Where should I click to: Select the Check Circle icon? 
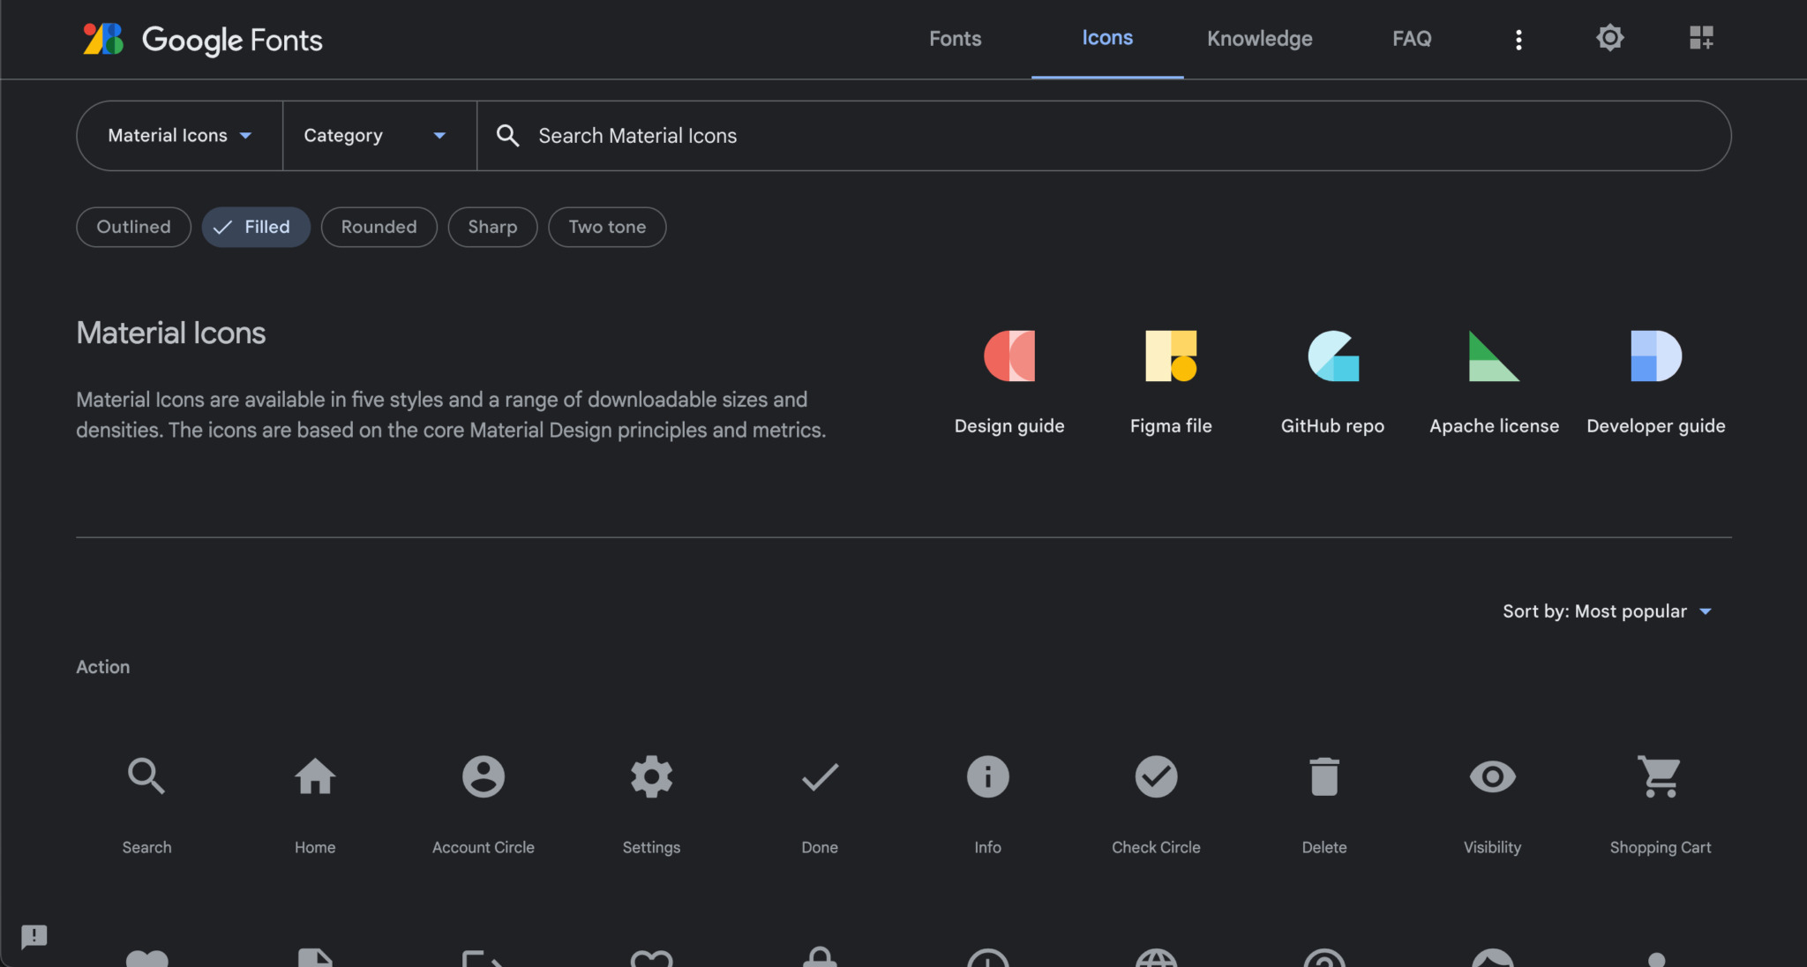[1156, 777]
